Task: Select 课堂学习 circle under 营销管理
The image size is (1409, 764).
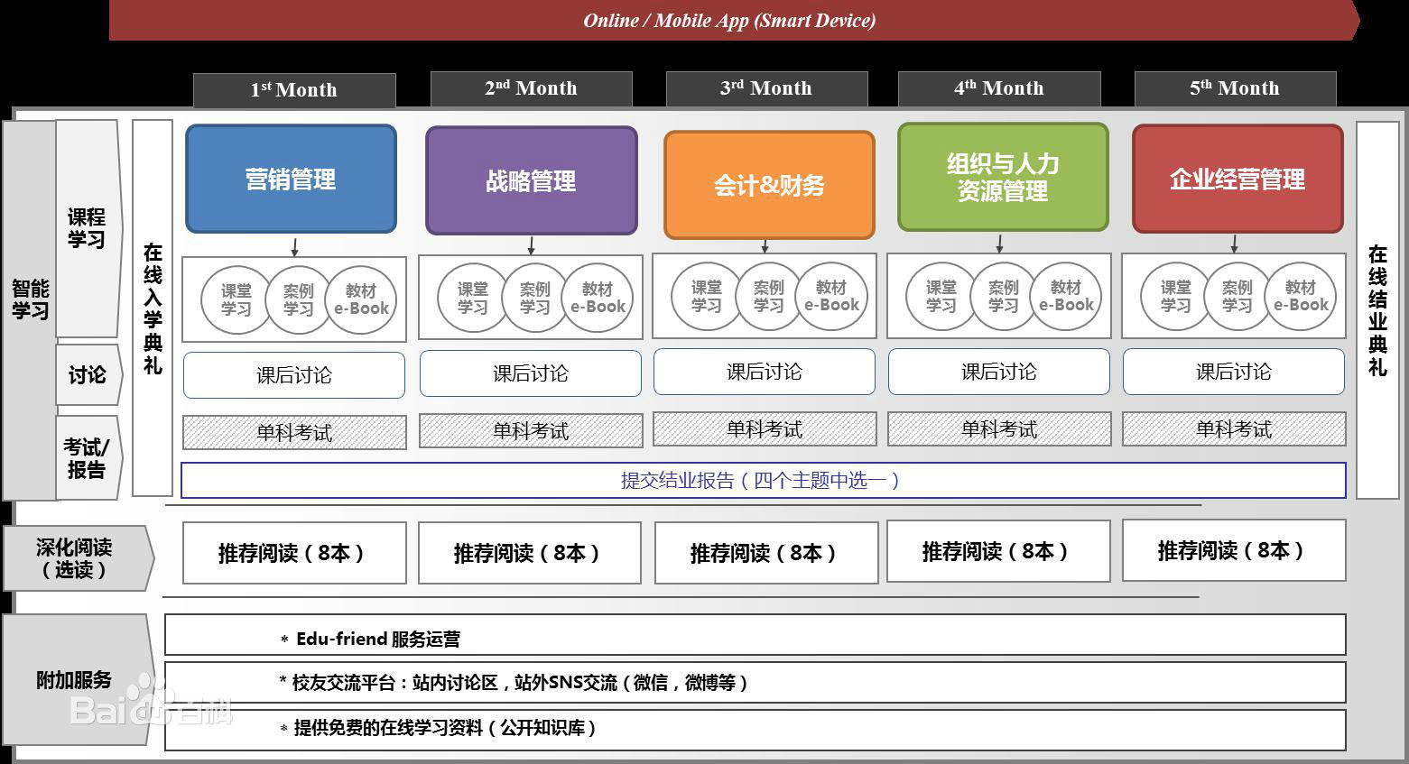Action: (x=235, y=299)
